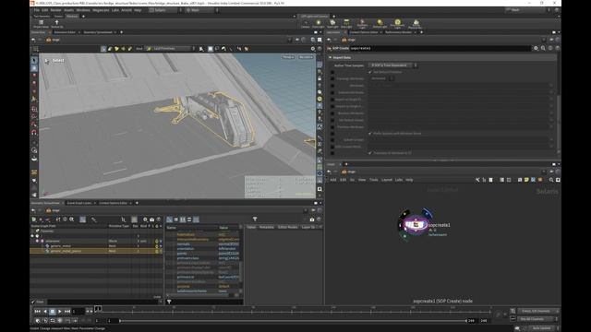Open the Main radial menu dropdown
This screenshot has height=332, width=591.
click(202, 10)
